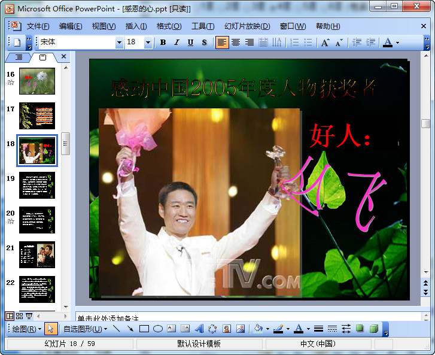Select slide 19 thumbnail
The width and height of the screenshot is (435, 355).
click(x=37, y=185)
